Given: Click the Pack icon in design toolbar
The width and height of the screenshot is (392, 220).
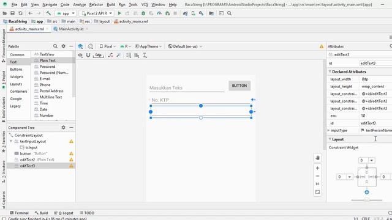Looking at the screenshot, I should point(129,55).
